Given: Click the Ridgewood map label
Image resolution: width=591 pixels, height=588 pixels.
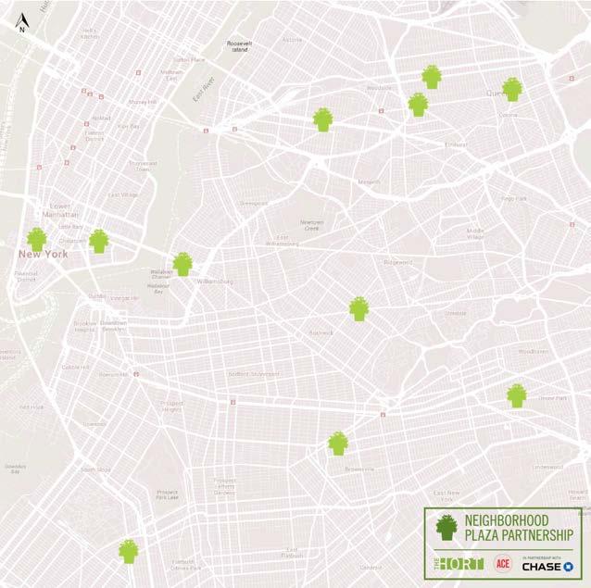Looking at the screenshot, I should [398, 262].
